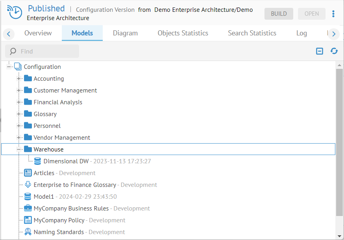Switch to the Diagram tab

point(125,33)
